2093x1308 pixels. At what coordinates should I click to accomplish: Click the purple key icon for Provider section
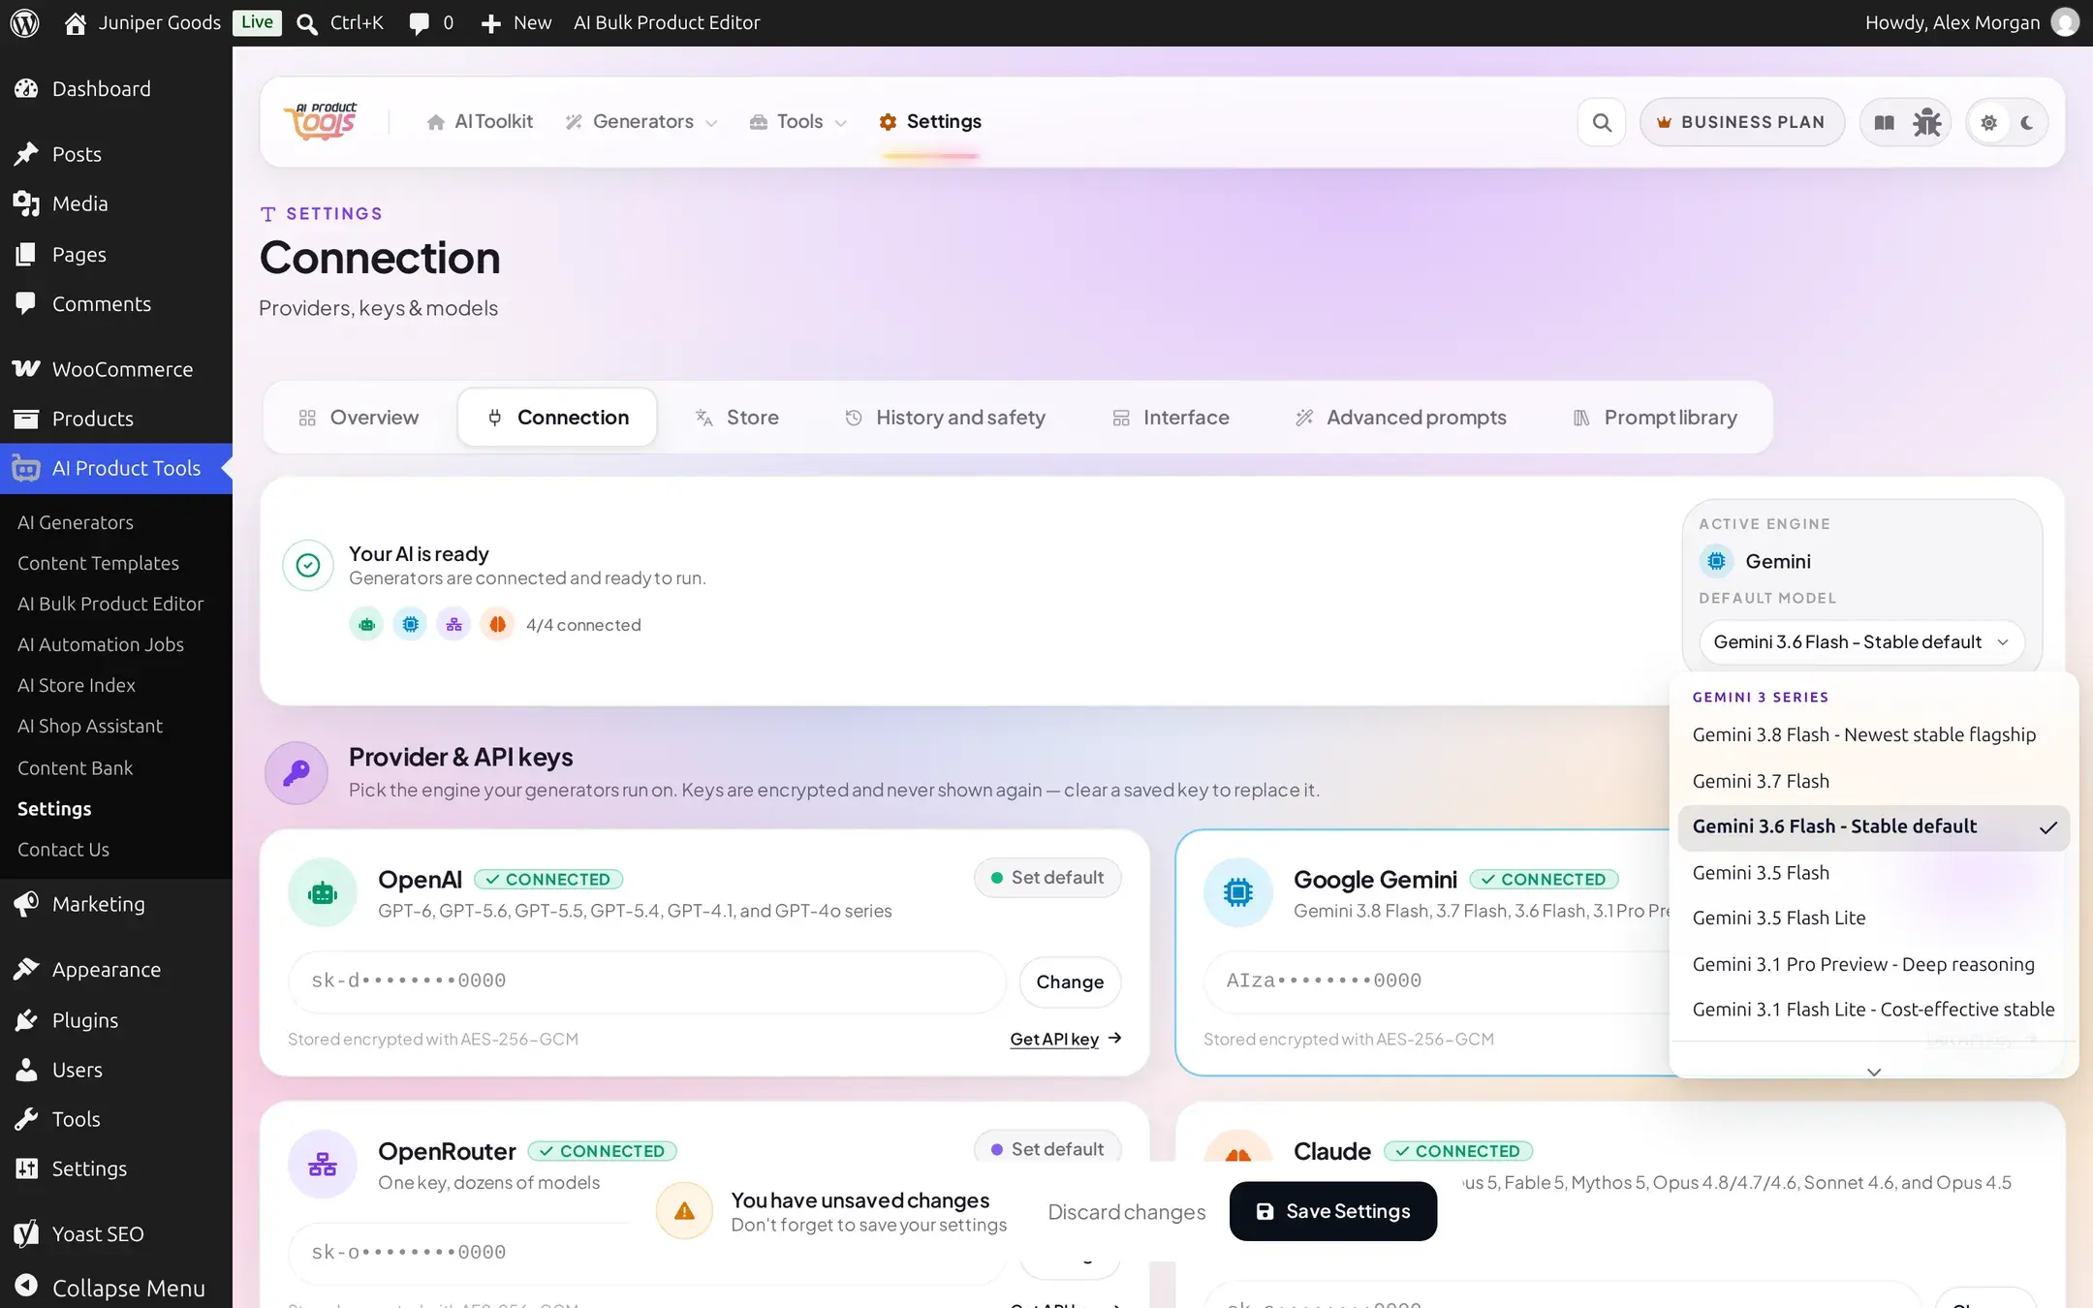(x=297, y=772)
